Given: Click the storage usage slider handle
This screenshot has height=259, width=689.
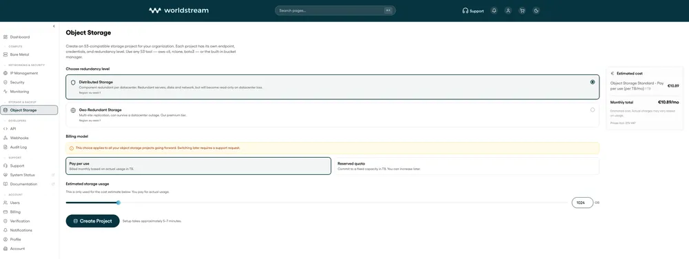Looking at the screenshot, I should point(119,203).
